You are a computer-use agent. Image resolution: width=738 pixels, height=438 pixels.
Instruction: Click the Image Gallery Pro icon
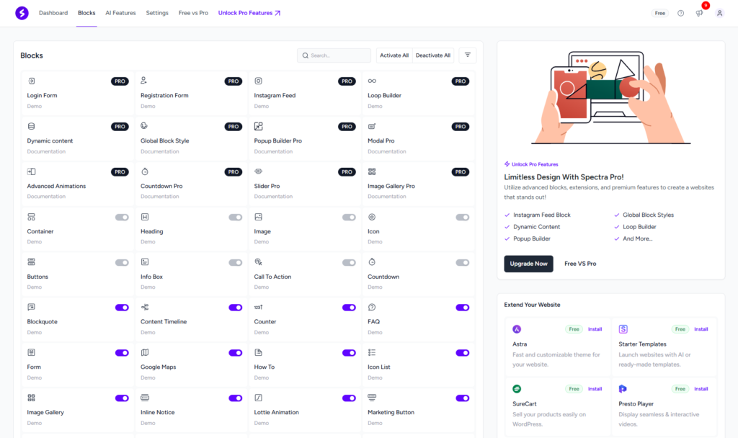[x=372, y=171]
